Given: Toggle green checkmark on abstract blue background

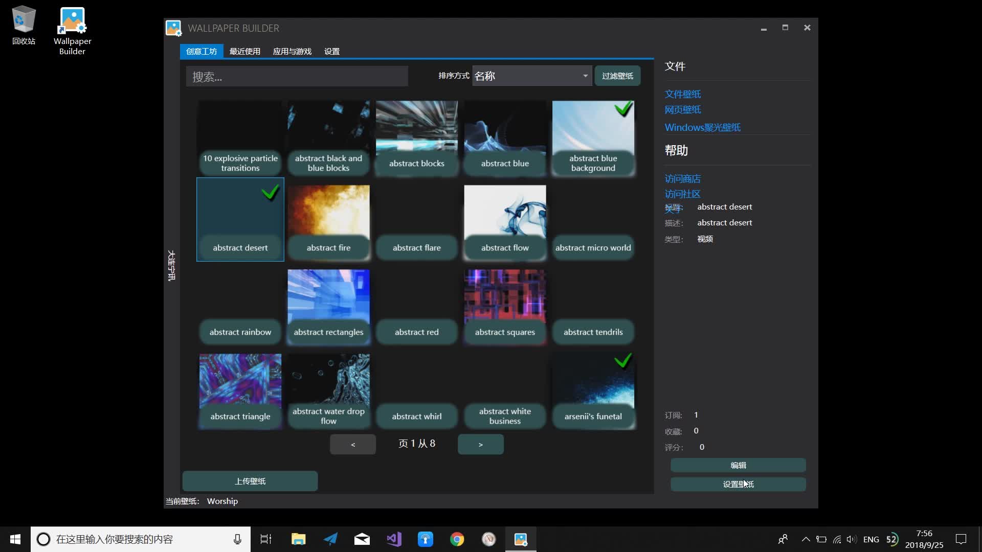Looking at the screenshot, I should point(623,108).
